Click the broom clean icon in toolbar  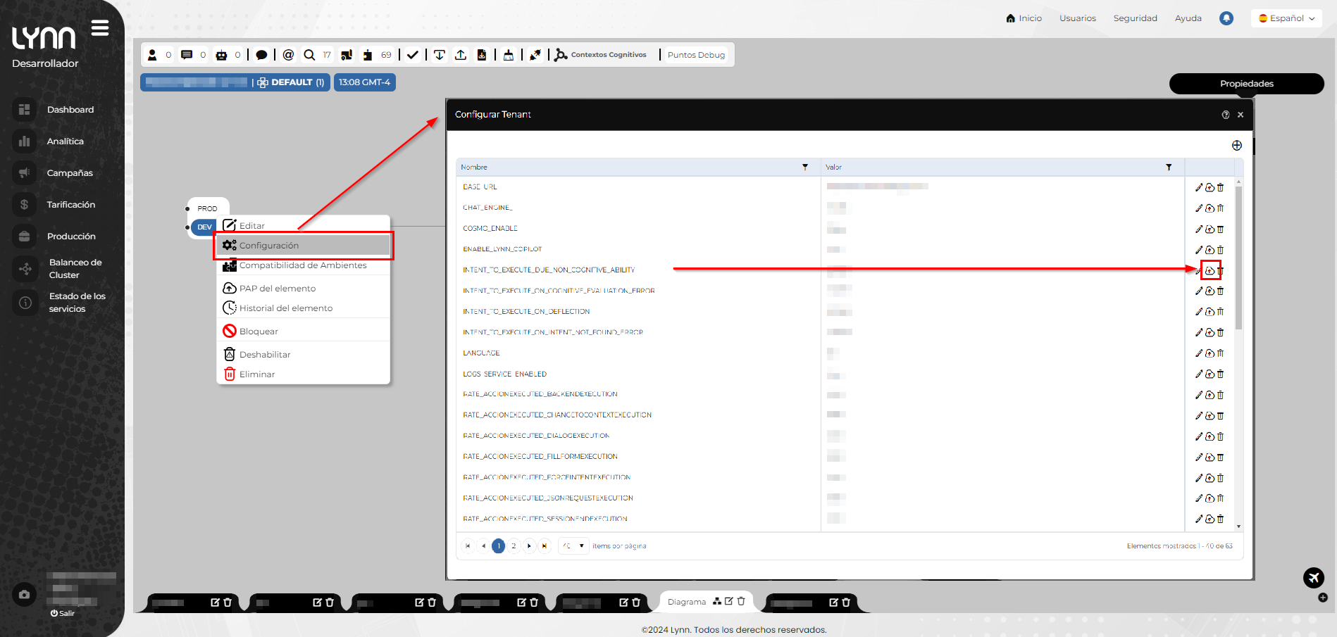click(x=509, y=55)
